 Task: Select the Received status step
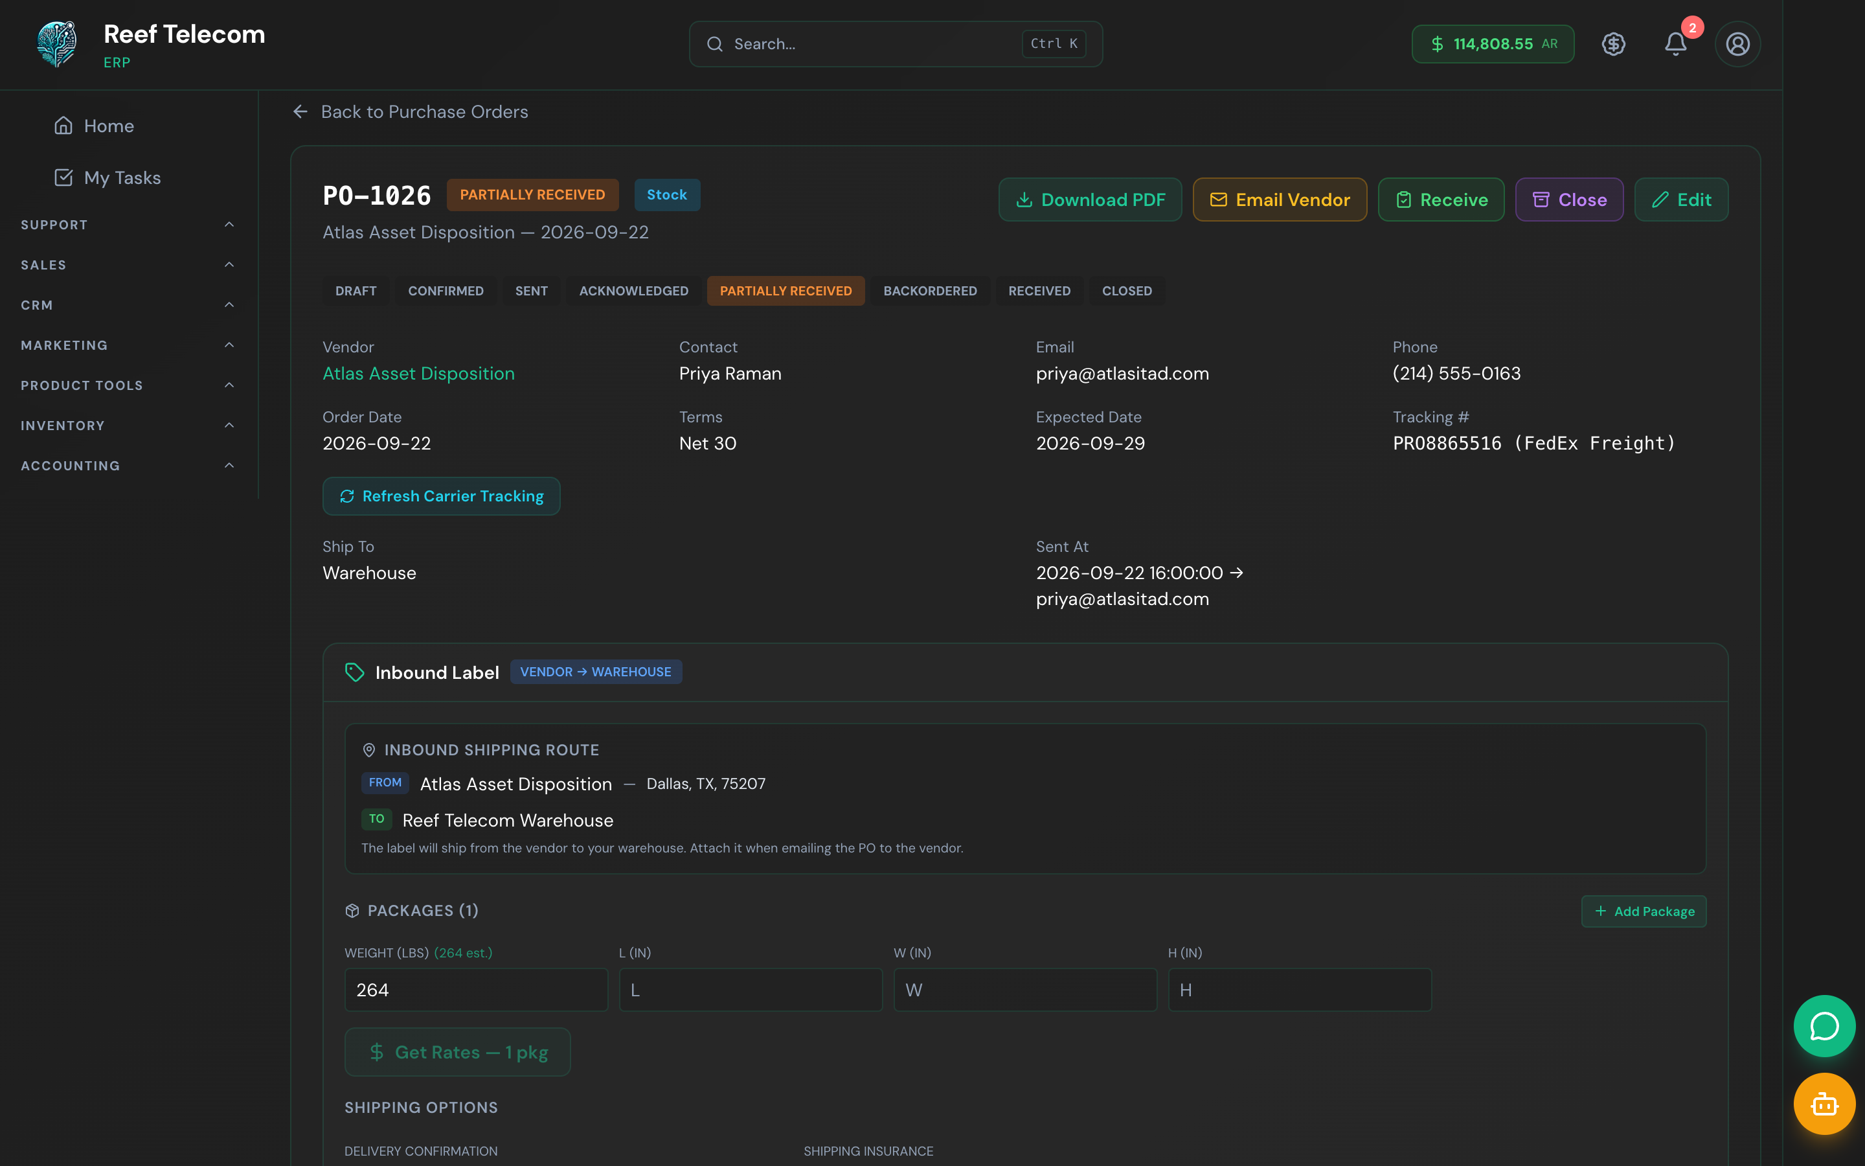point(1039,291)
